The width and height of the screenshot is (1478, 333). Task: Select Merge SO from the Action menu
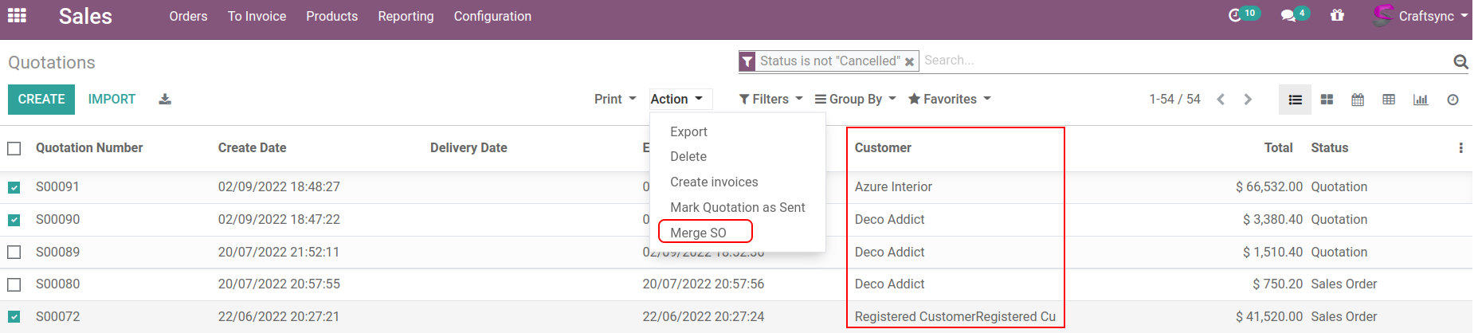pyautogui.click(x=698, y=233)
